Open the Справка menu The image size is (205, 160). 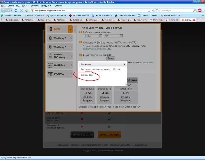click(58, 6)
